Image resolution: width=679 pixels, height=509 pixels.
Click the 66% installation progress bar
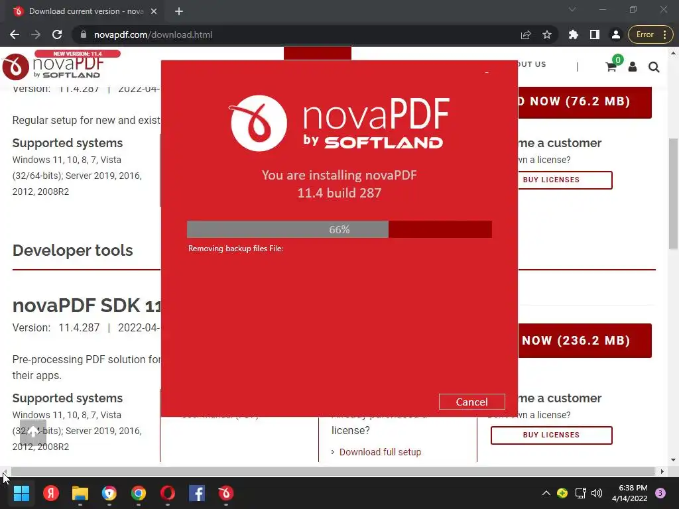(339, 229)
